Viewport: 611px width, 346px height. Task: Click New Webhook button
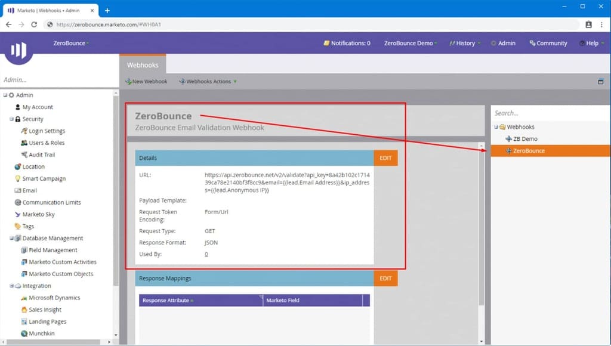(146, 82)
